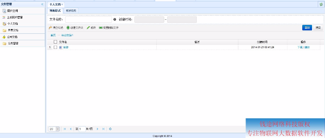The width and height of the screenshot is (325, 138).
Task: Collapse the 文档管理 sidebar panel
Action: pos(42,4)
